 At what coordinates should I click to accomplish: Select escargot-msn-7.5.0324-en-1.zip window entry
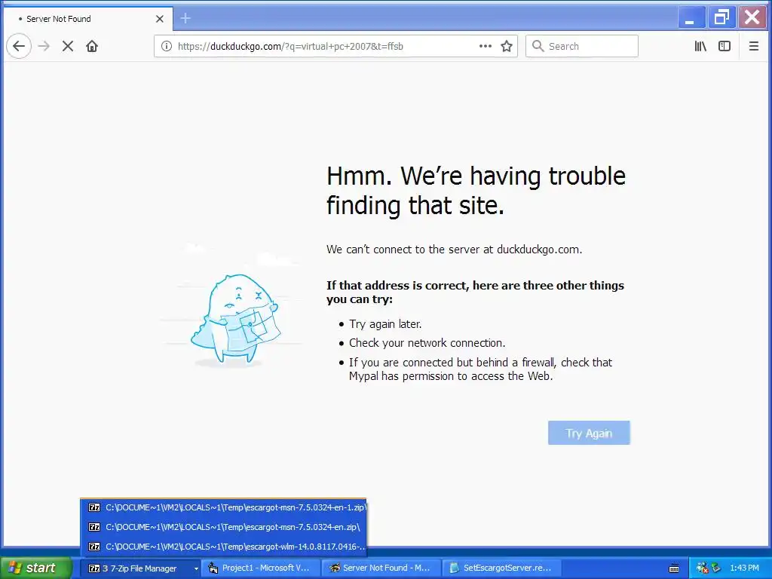(x=223, y=507)
